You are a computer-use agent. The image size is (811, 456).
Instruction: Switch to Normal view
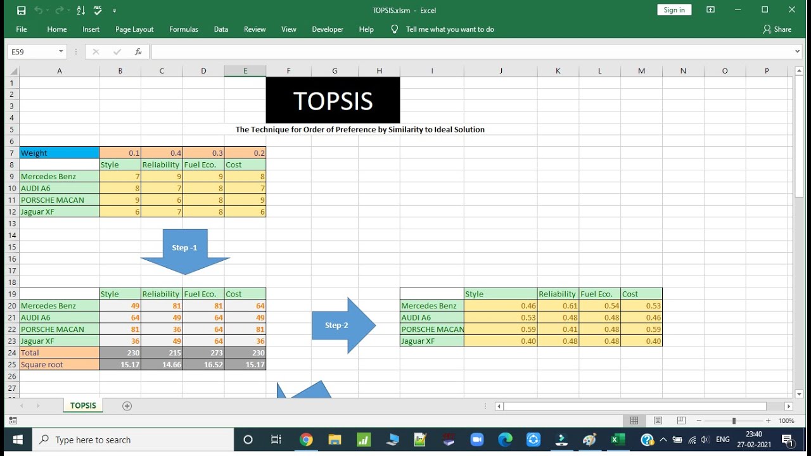[x=634, y=421]
